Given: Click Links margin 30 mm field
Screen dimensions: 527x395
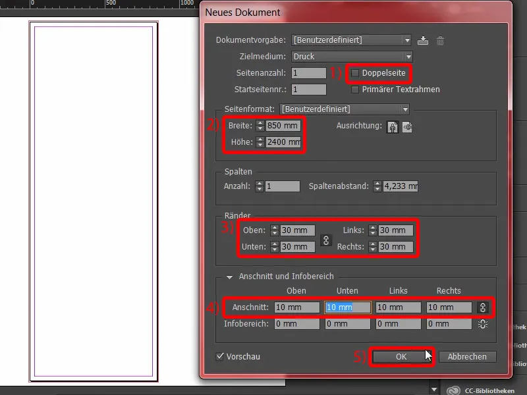Looking at the screenshot, I should pyautogui.click(x=396, y=230).
